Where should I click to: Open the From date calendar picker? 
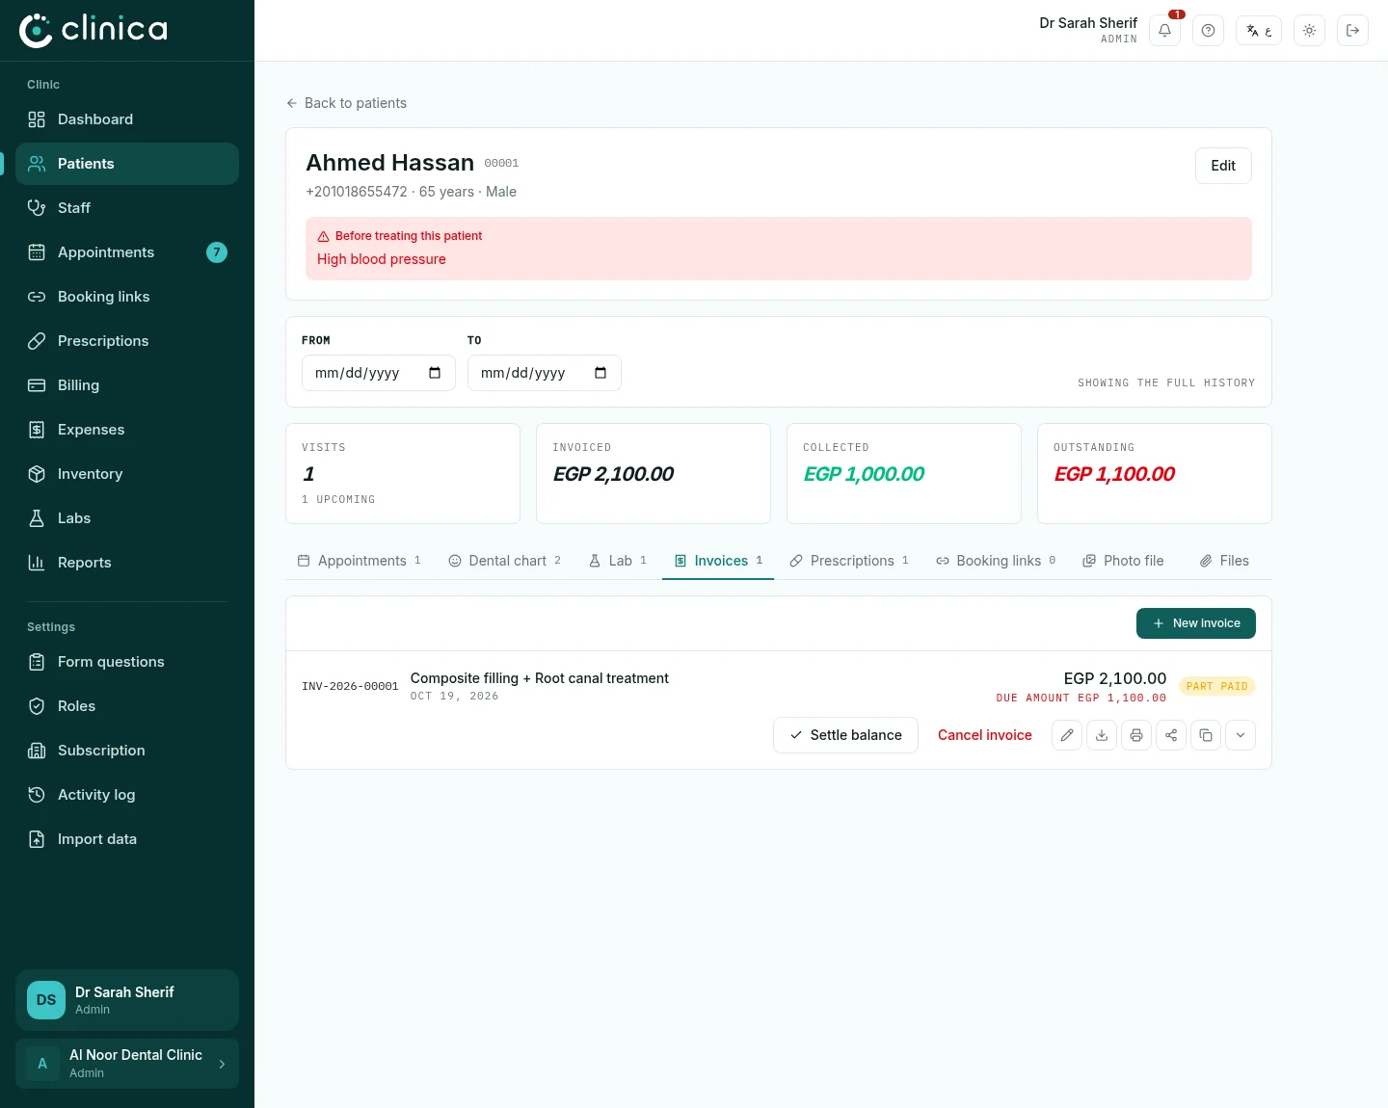(x=435, y=373)
